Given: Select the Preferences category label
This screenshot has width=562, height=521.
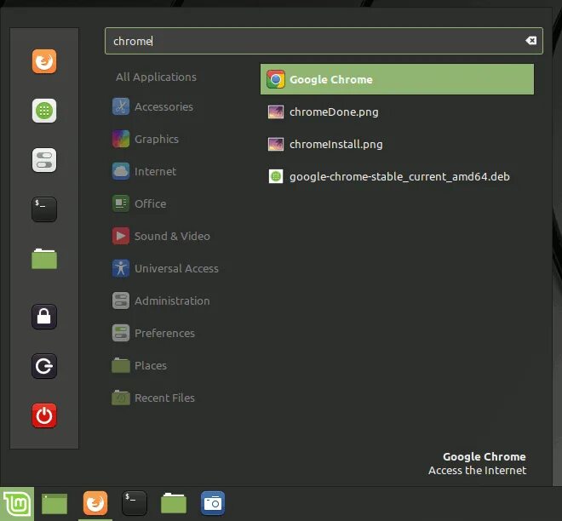Looking at the screenshot, I should point(164,333).
